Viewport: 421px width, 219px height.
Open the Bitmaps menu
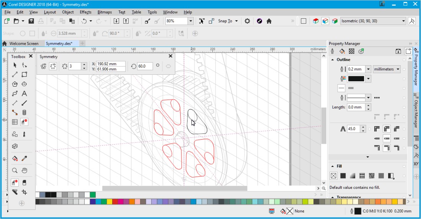(x=104, y=12)
